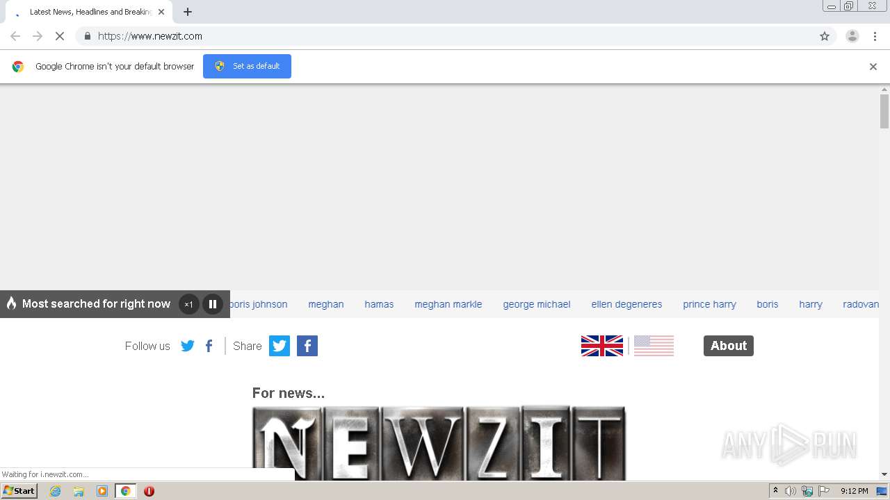Click the scrollbar down arrow
The height and width of the screenshot is (500, 890).
pyautogui.click(x=884, y=475)
